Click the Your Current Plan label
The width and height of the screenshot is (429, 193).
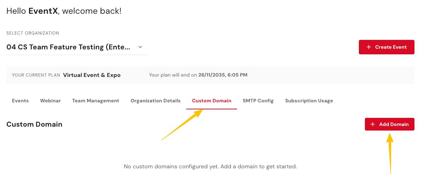point(36,75)
